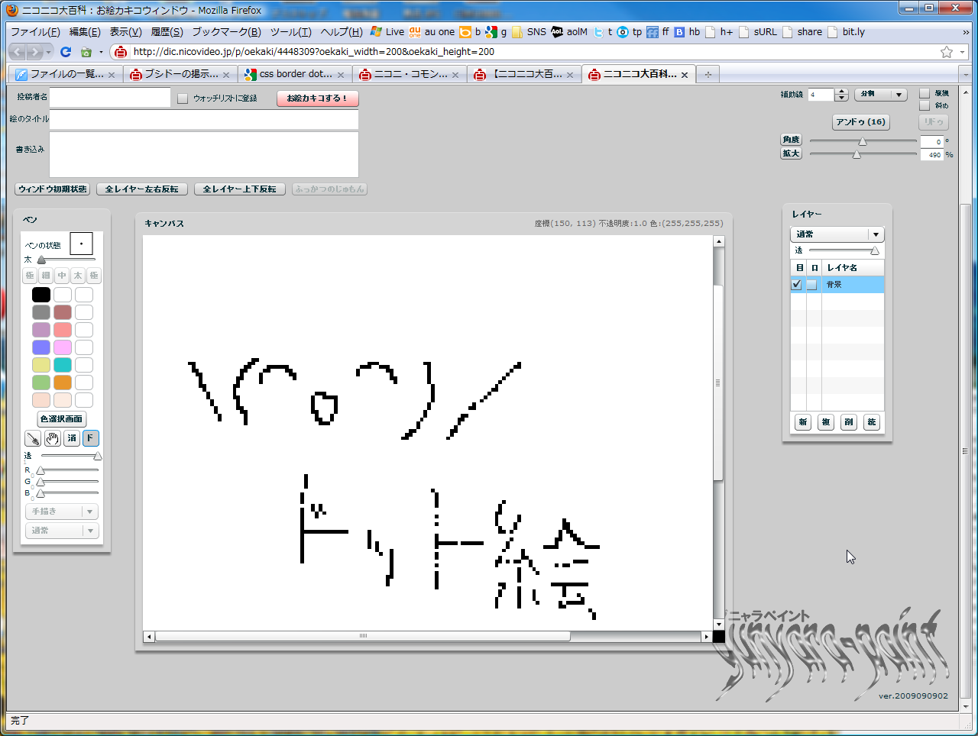Pick the orange color swatch
The image size is (978, 736).
click(63, 383)
